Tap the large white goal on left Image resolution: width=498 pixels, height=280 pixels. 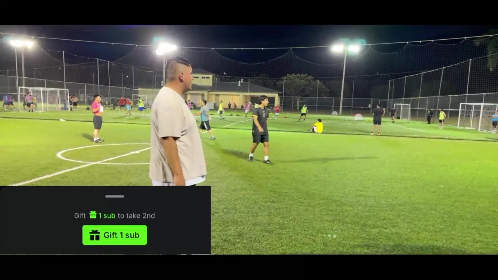(x=44, y=99)
